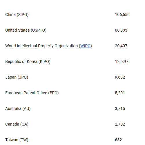Click World Intellectual Property Organization text

click(41, 46)
